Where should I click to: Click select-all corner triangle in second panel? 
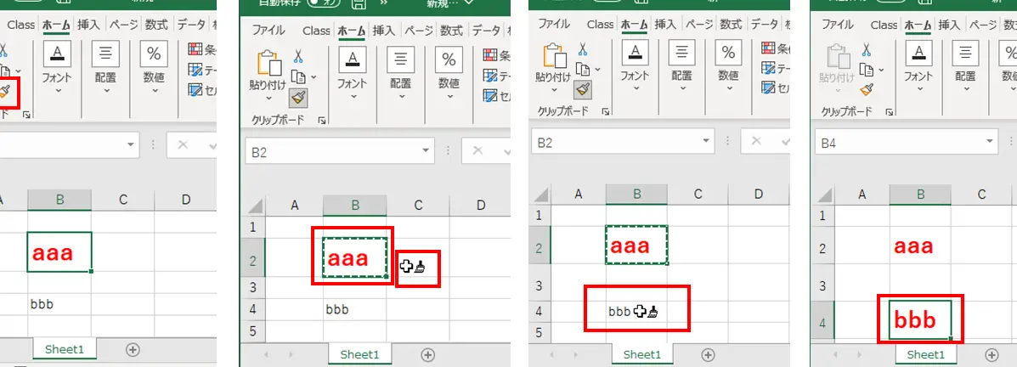(257, 206)
